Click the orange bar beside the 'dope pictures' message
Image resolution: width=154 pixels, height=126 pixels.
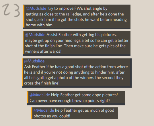pos(28,97)
